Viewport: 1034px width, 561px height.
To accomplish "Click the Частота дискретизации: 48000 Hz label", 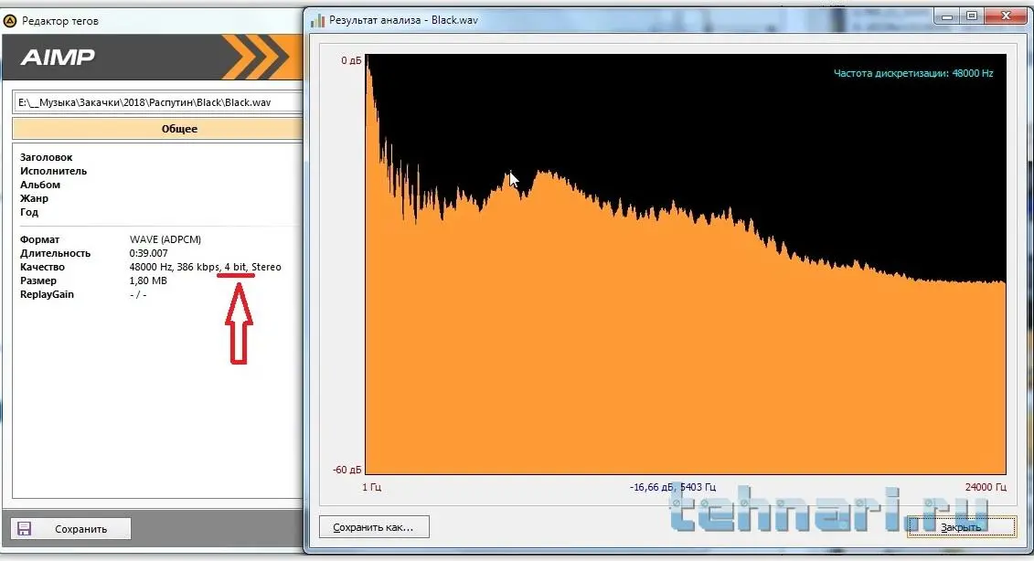I will click(x=913, y=73).
